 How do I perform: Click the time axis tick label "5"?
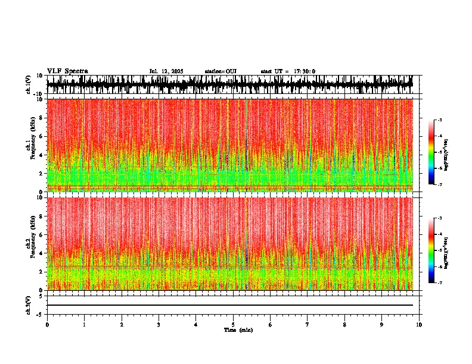click(233, 325)
